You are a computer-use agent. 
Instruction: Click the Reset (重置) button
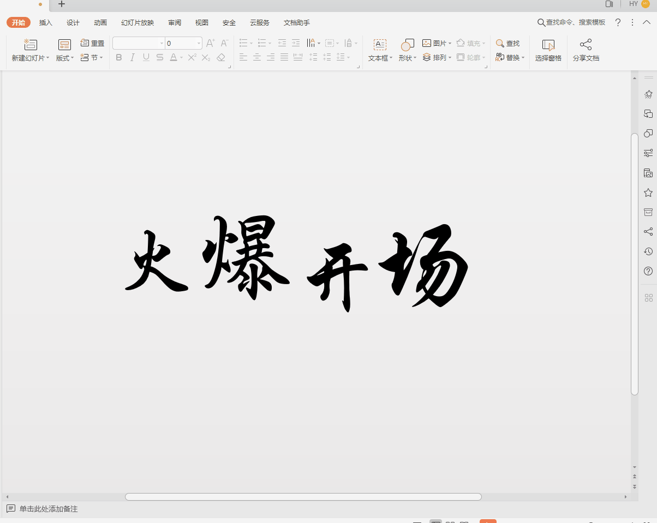(x=92, y=43)
